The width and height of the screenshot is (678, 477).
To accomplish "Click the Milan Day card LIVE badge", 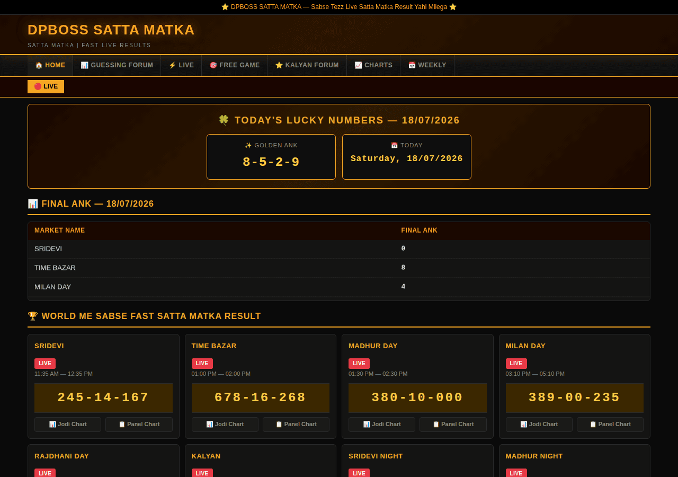I will [516, 363].
